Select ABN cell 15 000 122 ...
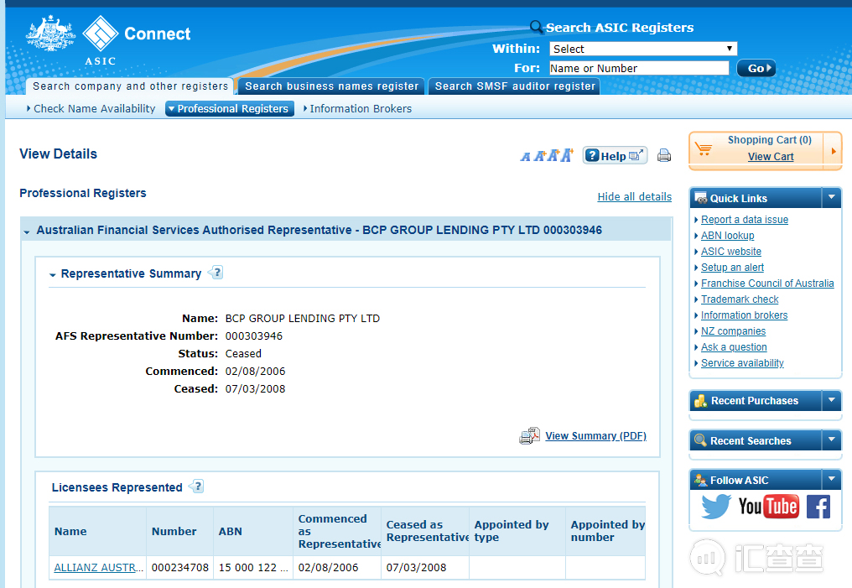Viewport: 852px width, 588px height. click(253, 567)
